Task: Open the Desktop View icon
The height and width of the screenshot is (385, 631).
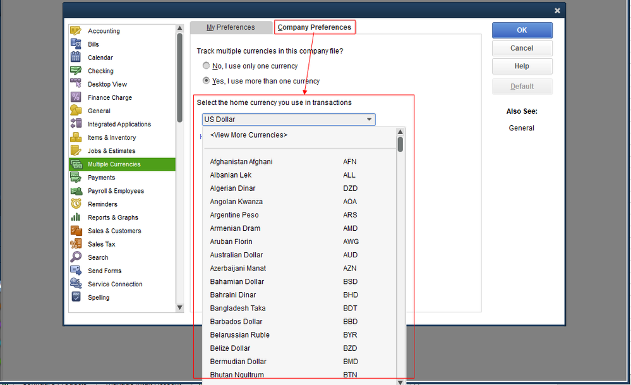Action: click(76, 84)
